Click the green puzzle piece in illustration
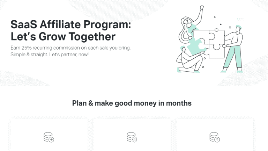This screenshot has width=268, height=151. coord(196,47)
